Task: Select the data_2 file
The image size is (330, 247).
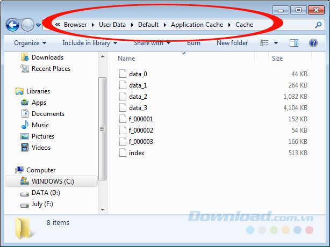Action: (x=138, y=97)
